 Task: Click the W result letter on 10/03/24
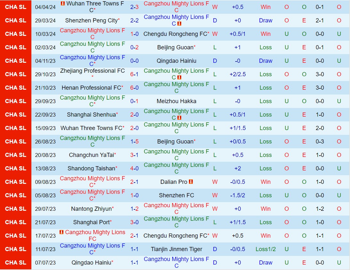[x=215, y=34]
